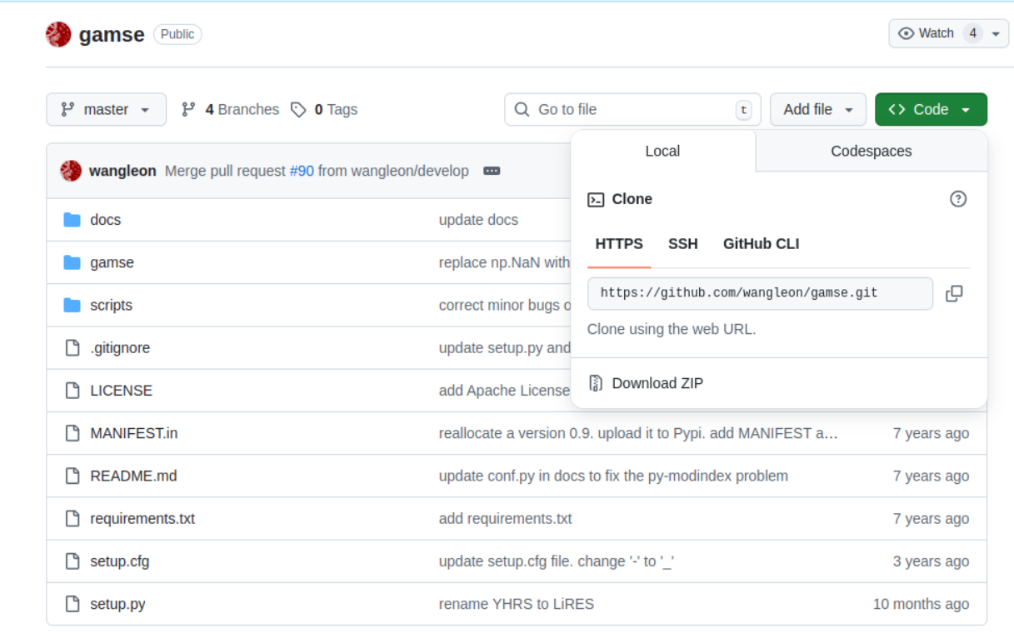This screenshot has width=1014, height=633.
Task: Click the setup.cfg file icon
Action: 72,561
